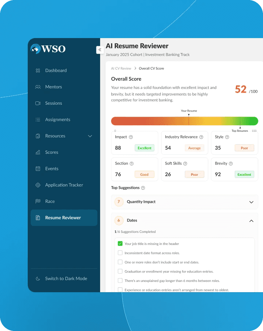Click the number 7 badge on Quantity Impact
Image resolution: width=263 pixels, height=331 pixels.
[x=119, y=202]
